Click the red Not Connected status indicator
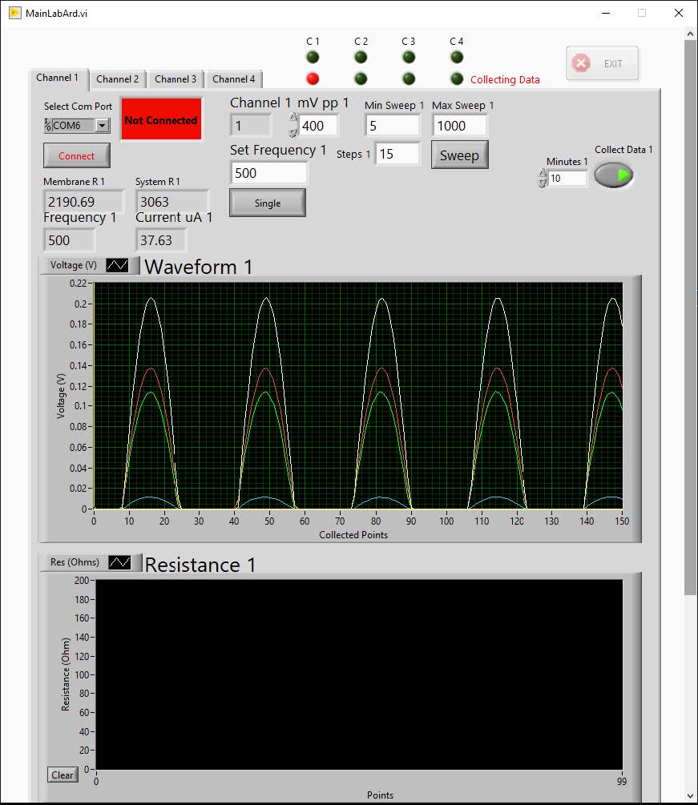The height and width of the screenshot is (805, 698). click(x=160, y=120)
